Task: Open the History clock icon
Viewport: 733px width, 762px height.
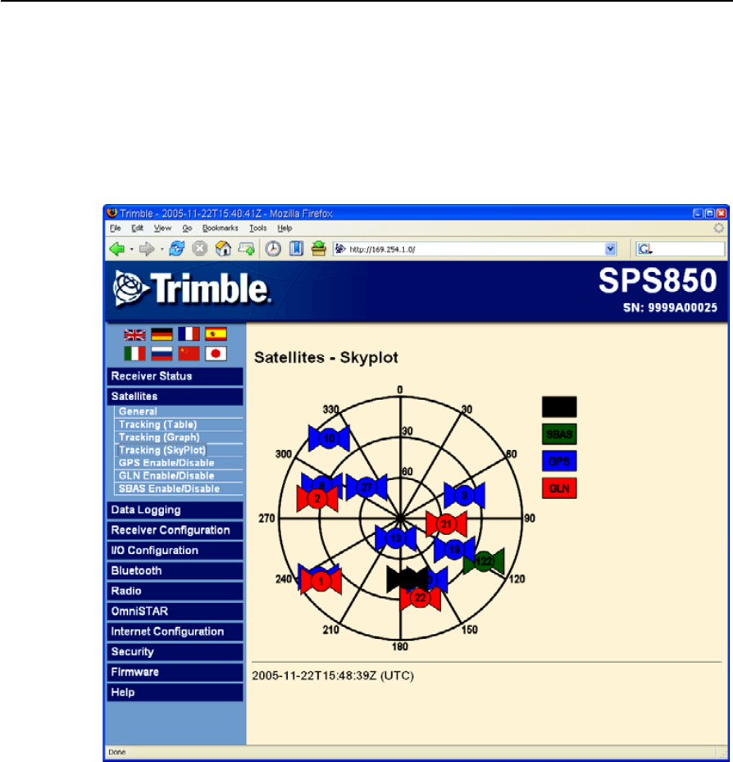Action: (273, 249)
